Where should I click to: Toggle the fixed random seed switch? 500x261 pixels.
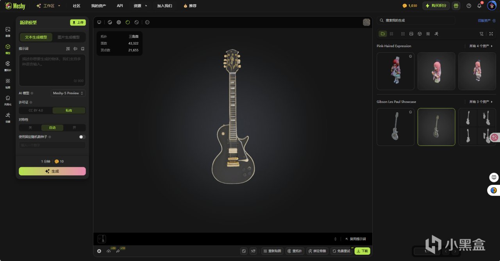click(82, 137)
